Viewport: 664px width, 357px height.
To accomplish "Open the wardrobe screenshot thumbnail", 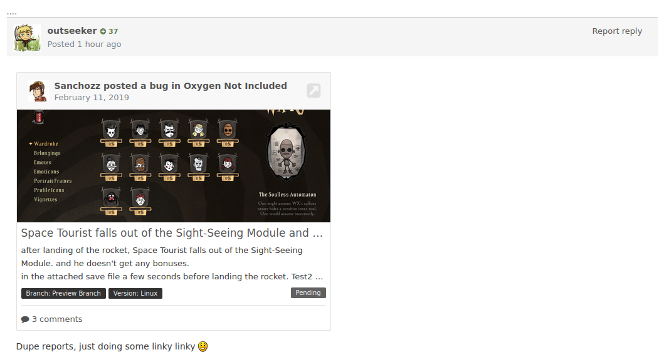I will pos(174,166).
